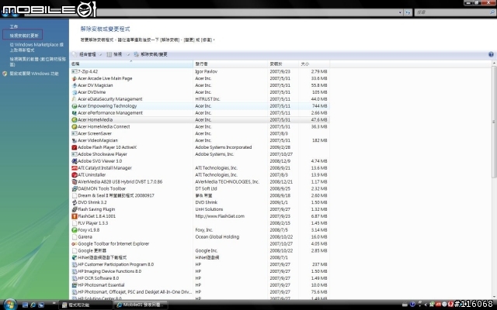Select the Google Toolbar for Internet Explorer icon

point(75,243)
